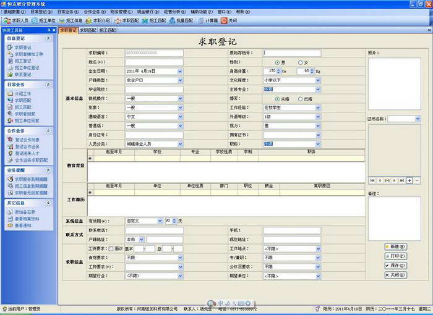Select the 男 gender radio button
This screenshot has height=315, width=433.
[277, 62]
